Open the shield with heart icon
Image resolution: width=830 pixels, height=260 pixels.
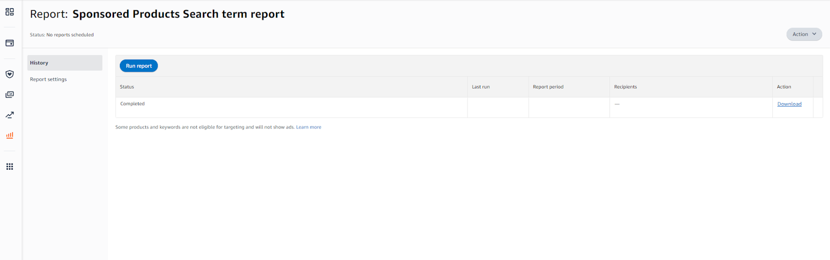coord(9,74)
